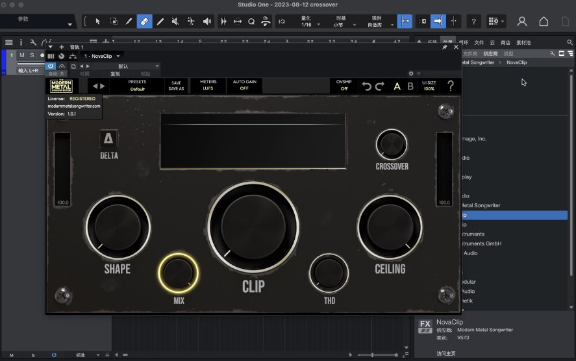Arm record on track 1
This screenshot has height=361, width=576.
click(x=42, y=55)
